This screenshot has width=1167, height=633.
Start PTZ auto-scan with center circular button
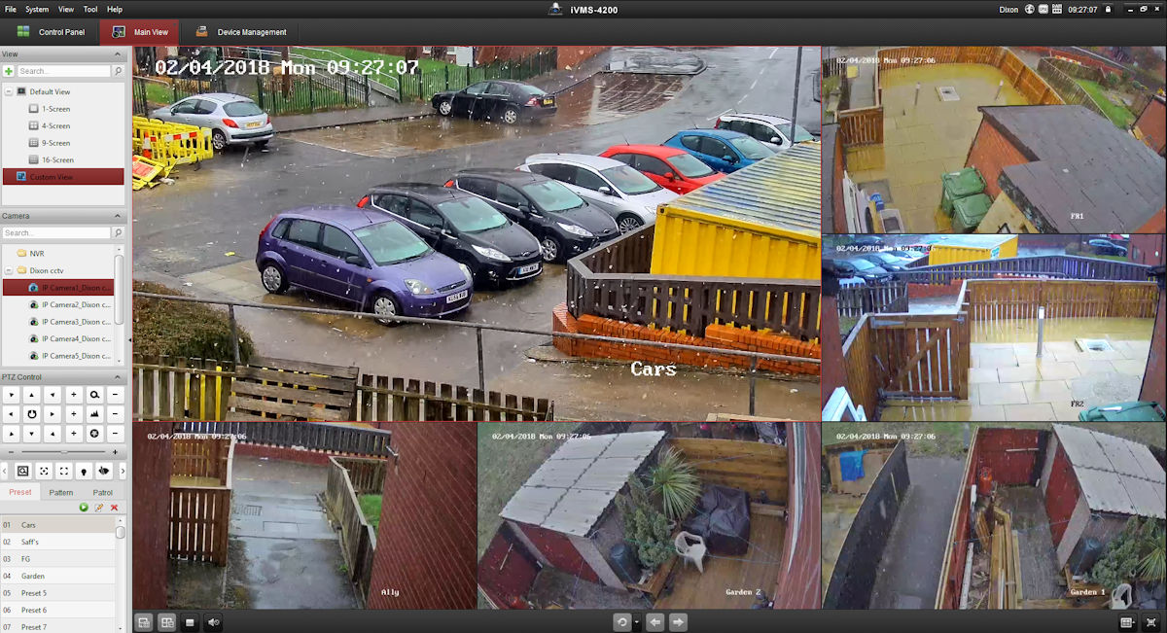point(31,414)
